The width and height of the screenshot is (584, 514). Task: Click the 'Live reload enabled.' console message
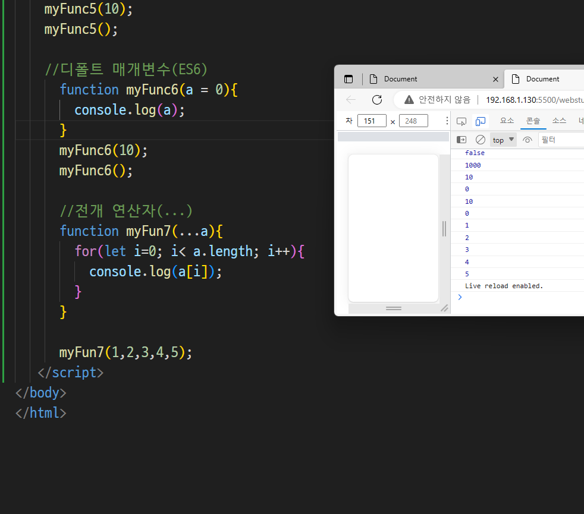[504, 286]
